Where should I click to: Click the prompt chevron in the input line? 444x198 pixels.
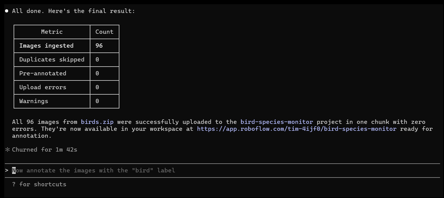click(7, 171)
